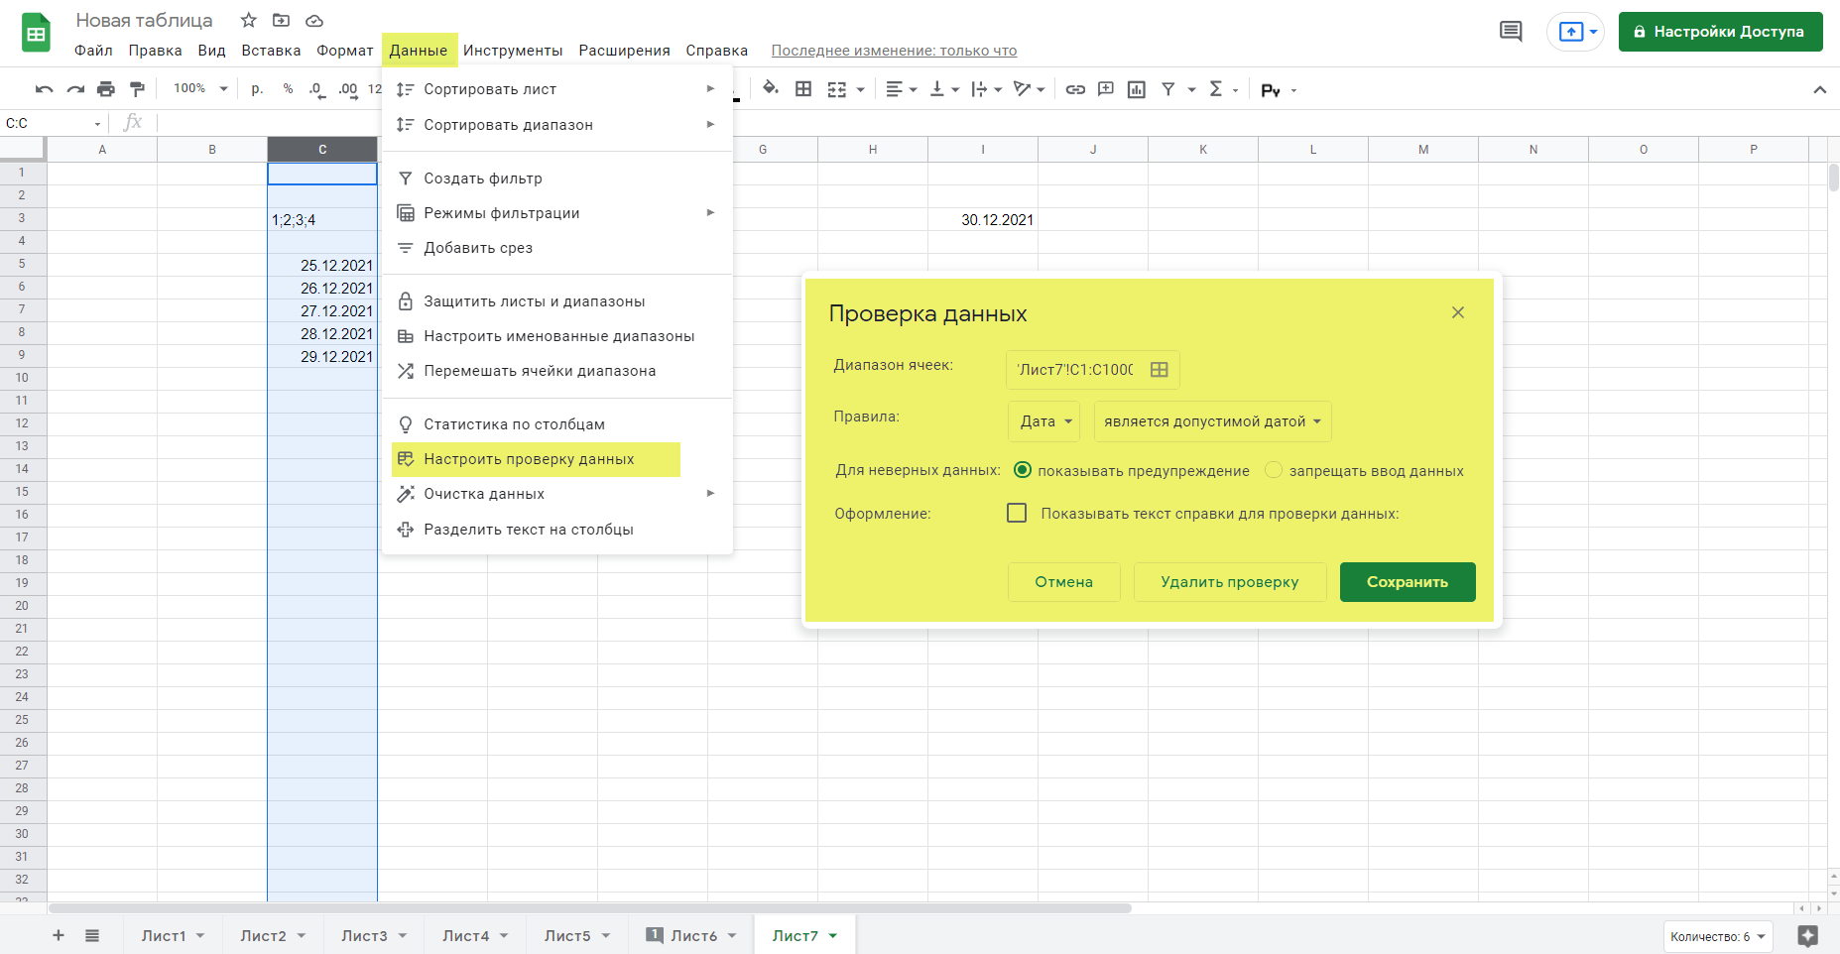The width and height of the screenshot is (1840, 954).
Task: Switch to the Лист6 sheet tab
Action: (x=692, y=935)
